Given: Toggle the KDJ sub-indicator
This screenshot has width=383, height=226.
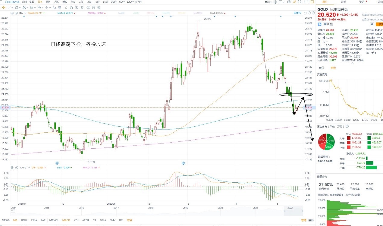Looking at the screenshot, I should [x=76, y=220].
